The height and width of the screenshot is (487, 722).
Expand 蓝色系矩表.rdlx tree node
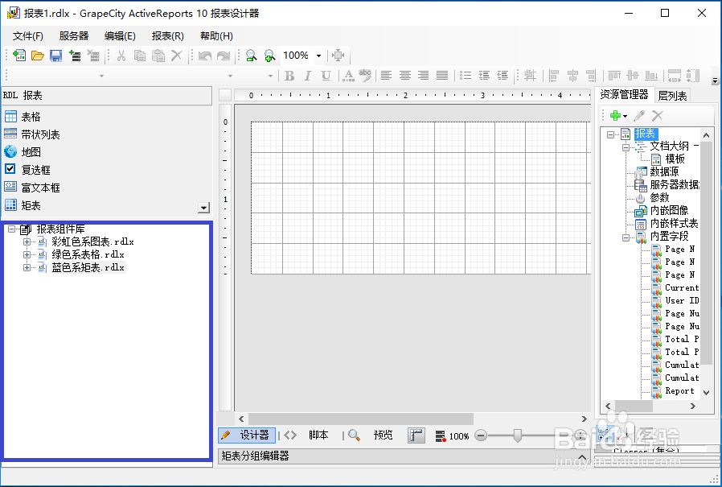click(27, 267)
